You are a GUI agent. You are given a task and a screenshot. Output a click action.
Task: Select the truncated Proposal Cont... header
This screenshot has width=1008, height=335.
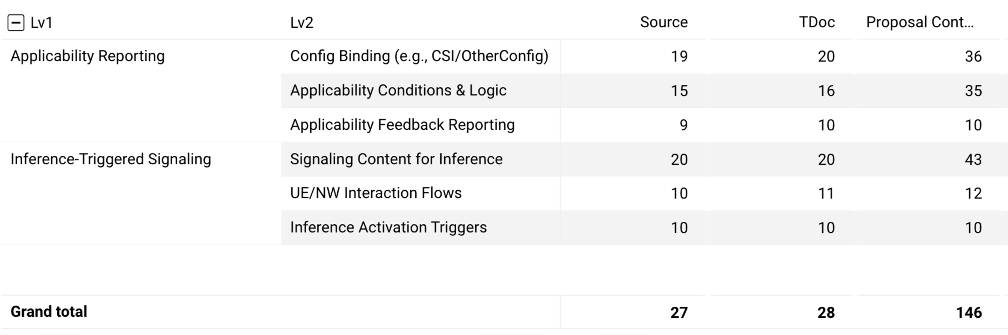click(920, 22)
